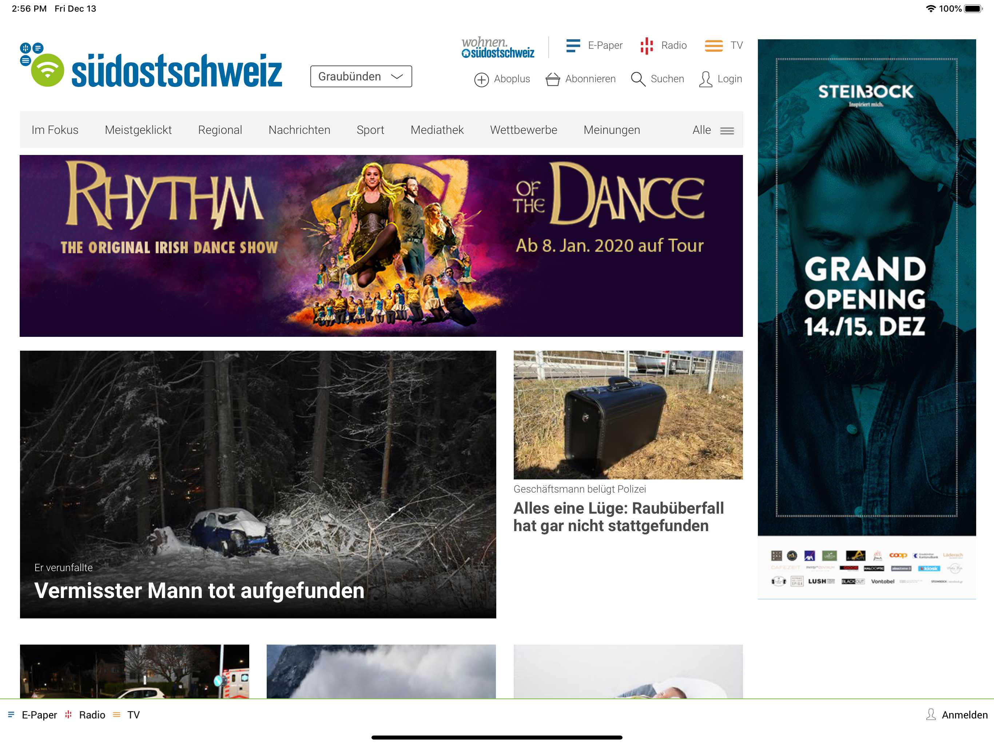Read the 'Alles eine Lüge: Raubüberfall' headline
This screenshot has height=745, width=994.
[618, 517]
